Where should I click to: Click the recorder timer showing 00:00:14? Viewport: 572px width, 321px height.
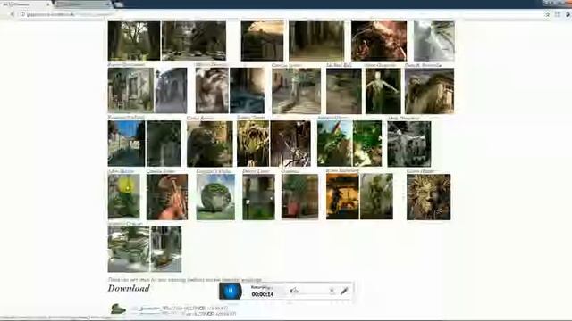263,294
